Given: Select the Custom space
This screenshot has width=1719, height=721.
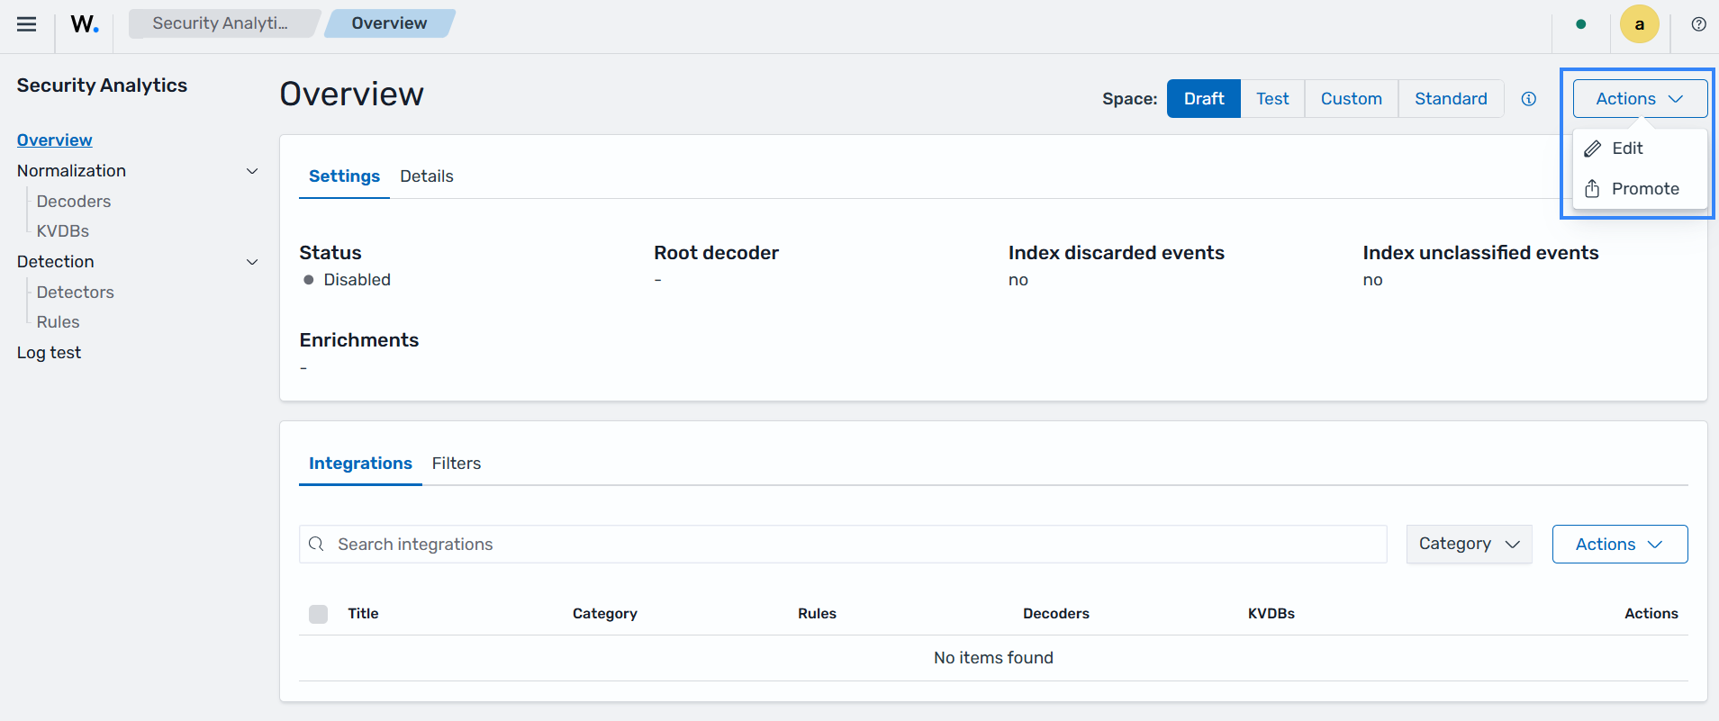Looking at the screenshot, I should [1351, 99].
